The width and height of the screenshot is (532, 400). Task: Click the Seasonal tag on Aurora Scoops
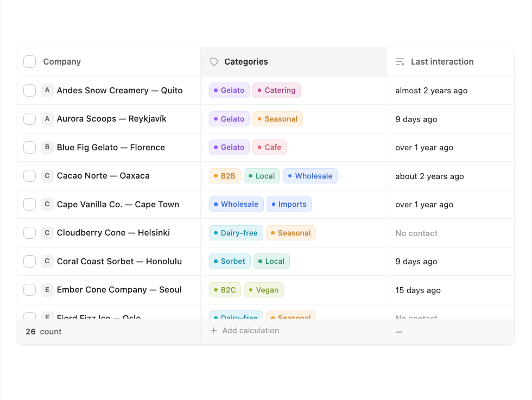coord(277,119)
